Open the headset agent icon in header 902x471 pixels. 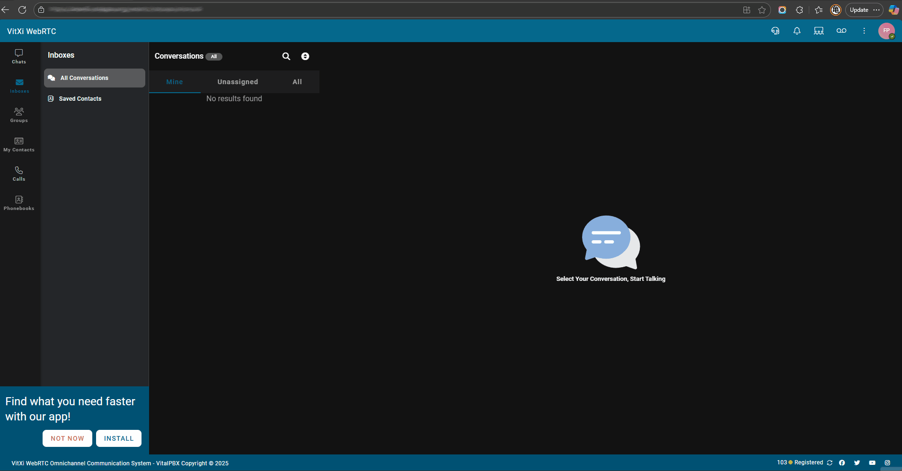coord(775,31)
